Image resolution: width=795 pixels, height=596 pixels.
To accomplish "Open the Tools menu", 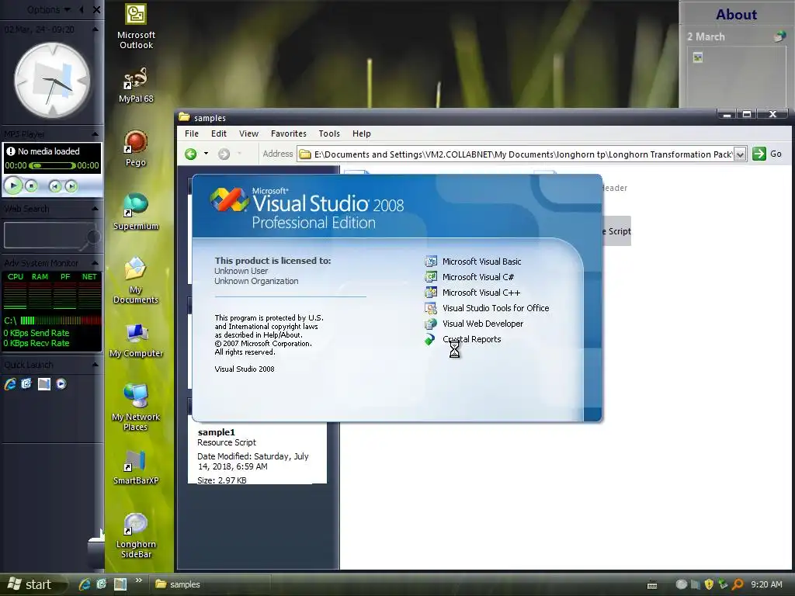I will (x=329, y=133).
